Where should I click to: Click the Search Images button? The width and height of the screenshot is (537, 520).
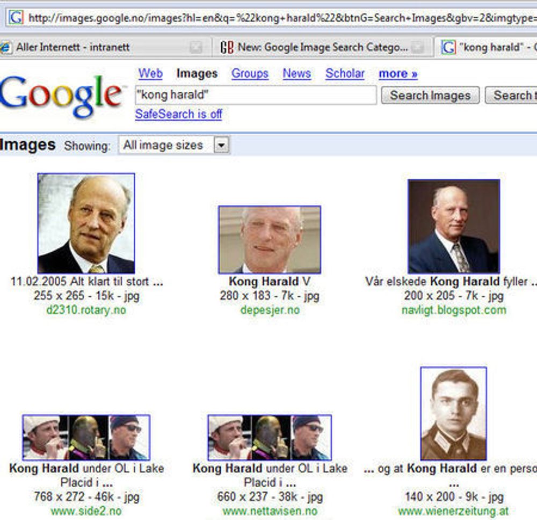coord(430,95)
